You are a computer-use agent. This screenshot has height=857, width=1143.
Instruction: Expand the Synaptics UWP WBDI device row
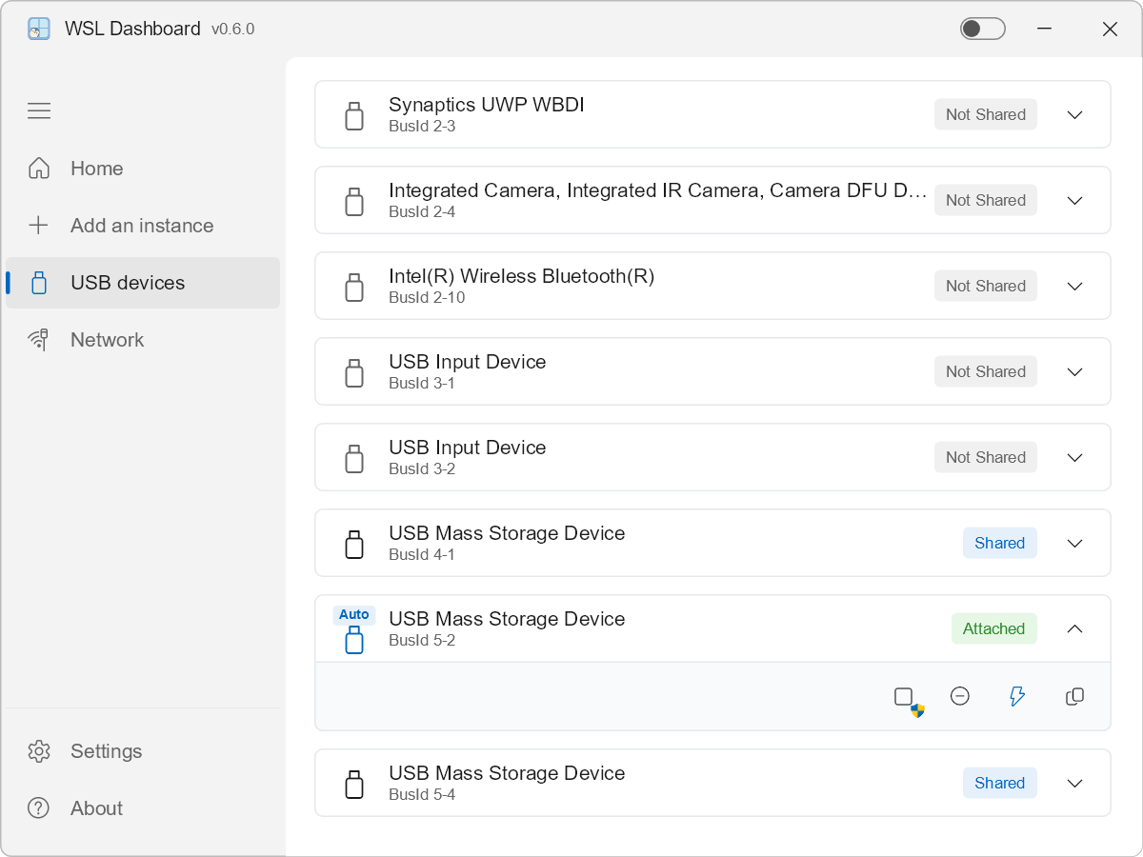click(x=1074, y=115)
